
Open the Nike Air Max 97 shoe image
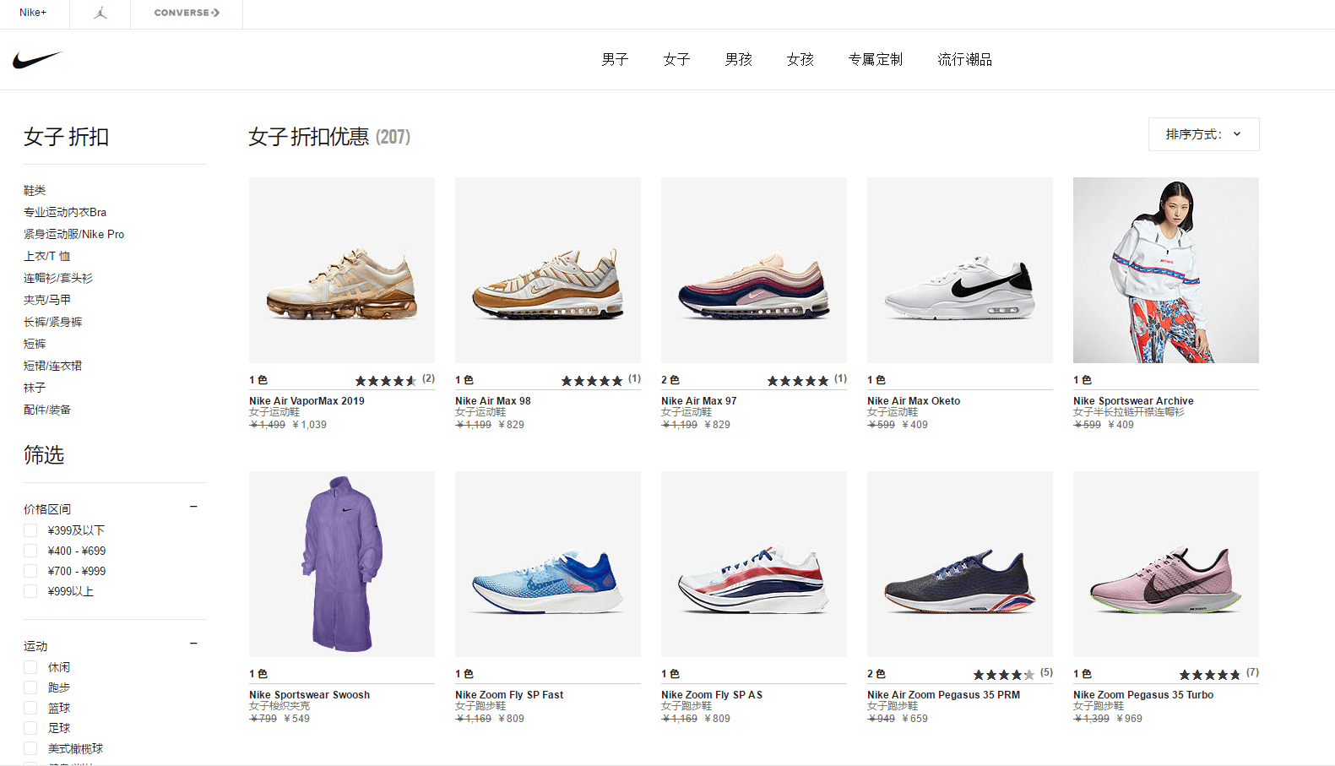click(x=754, y=270)
